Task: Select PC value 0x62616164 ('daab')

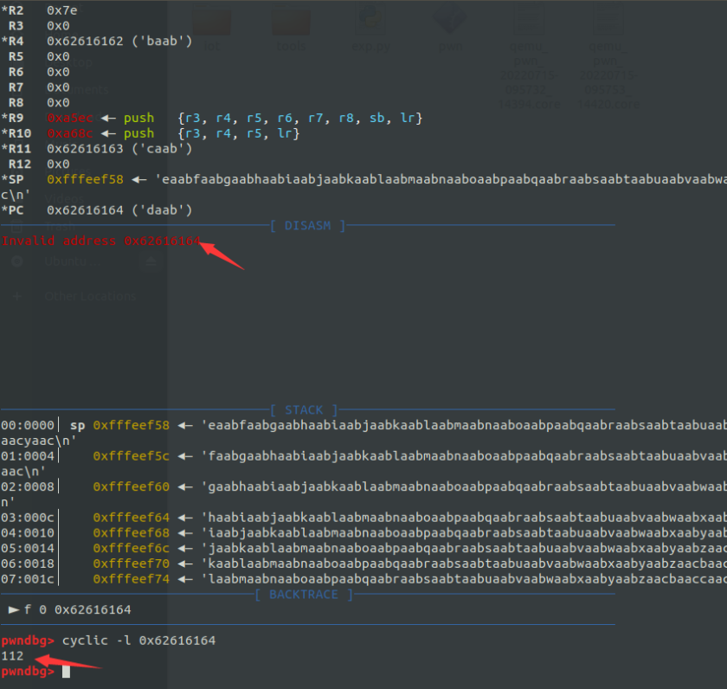Action: 119,210
